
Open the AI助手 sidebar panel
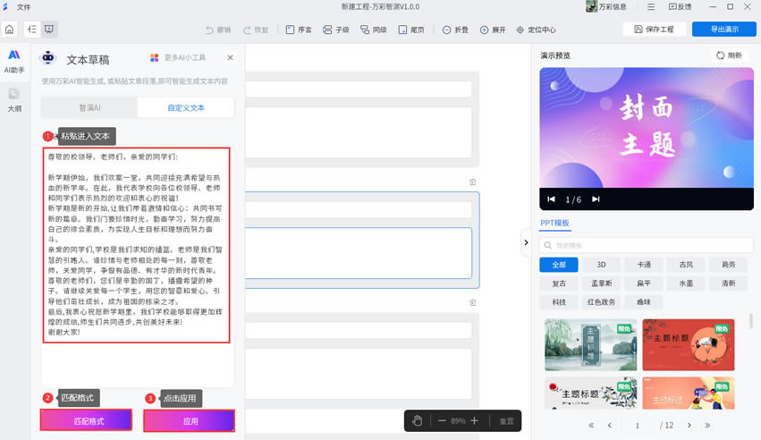click(14, 61)
